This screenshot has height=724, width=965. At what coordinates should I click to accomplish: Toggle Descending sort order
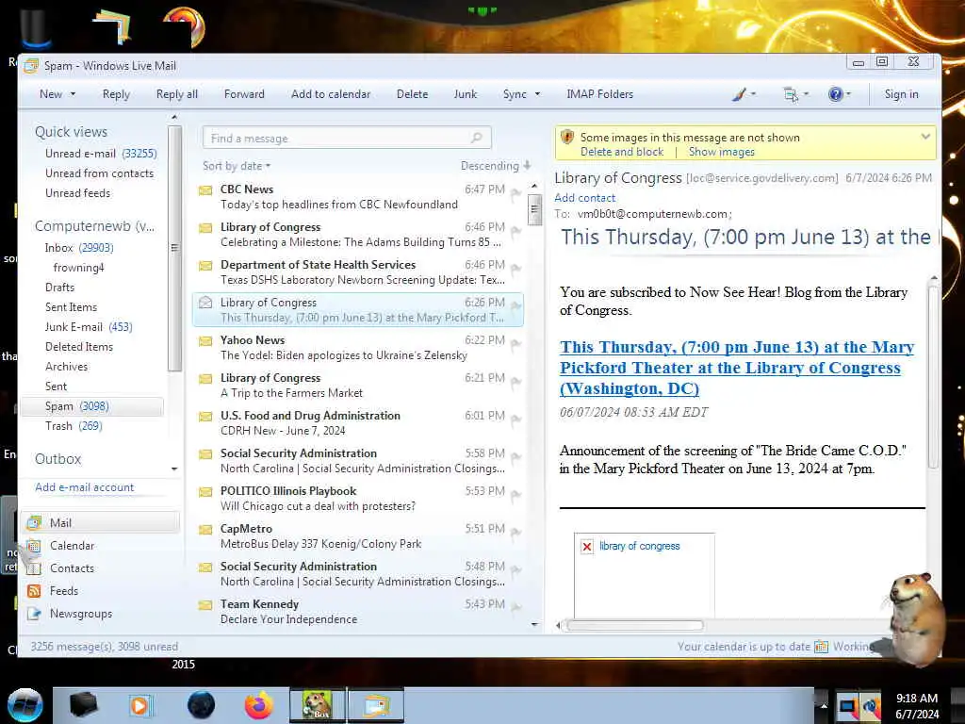coord(496,166)
